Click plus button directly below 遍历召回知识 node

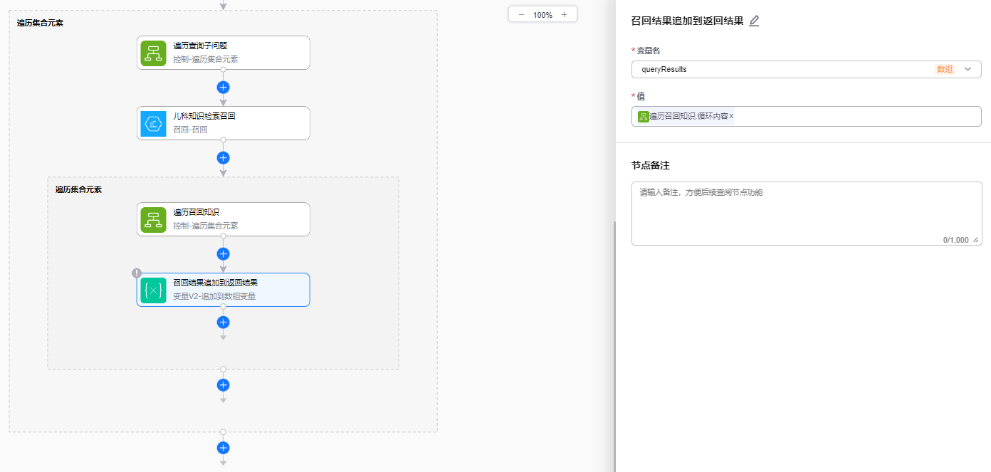click(223, 254)
